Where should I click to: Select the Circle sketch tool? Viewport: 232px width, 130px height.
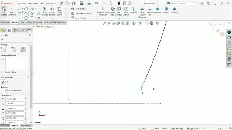26,9
